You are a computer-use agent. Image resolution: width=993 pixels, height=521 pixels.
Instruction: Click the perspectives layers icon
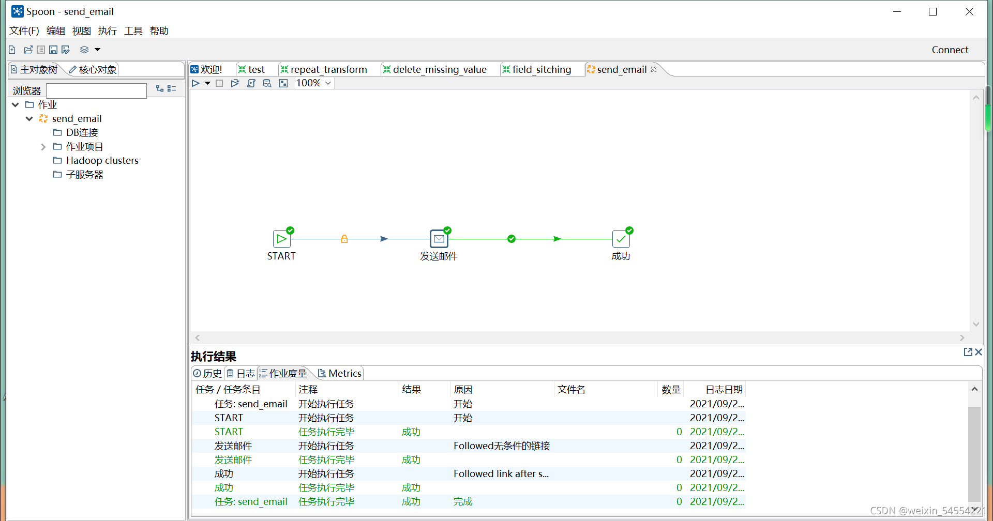point(84,50)
